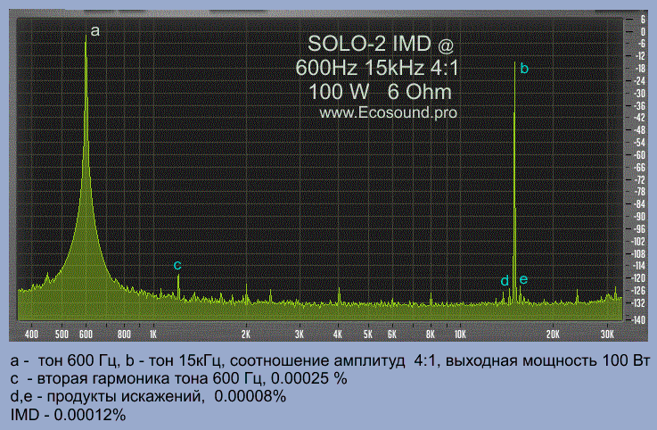Click the "500" frequency axis label
This screenshot has width=657, height=430.
pos(62,335)
